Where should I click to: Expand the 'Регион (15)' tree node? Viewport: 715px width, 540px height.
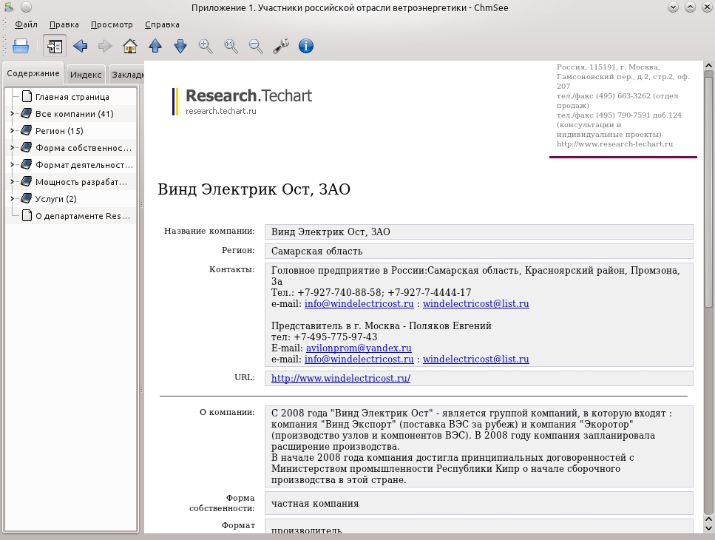(13, 130)
